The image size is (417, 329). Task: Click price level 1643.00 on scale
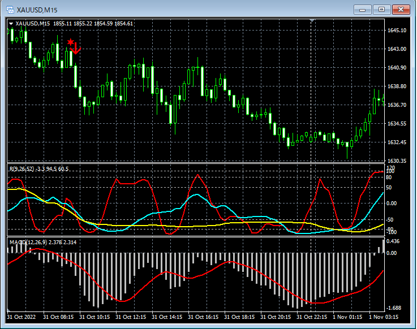coord(397,49)
